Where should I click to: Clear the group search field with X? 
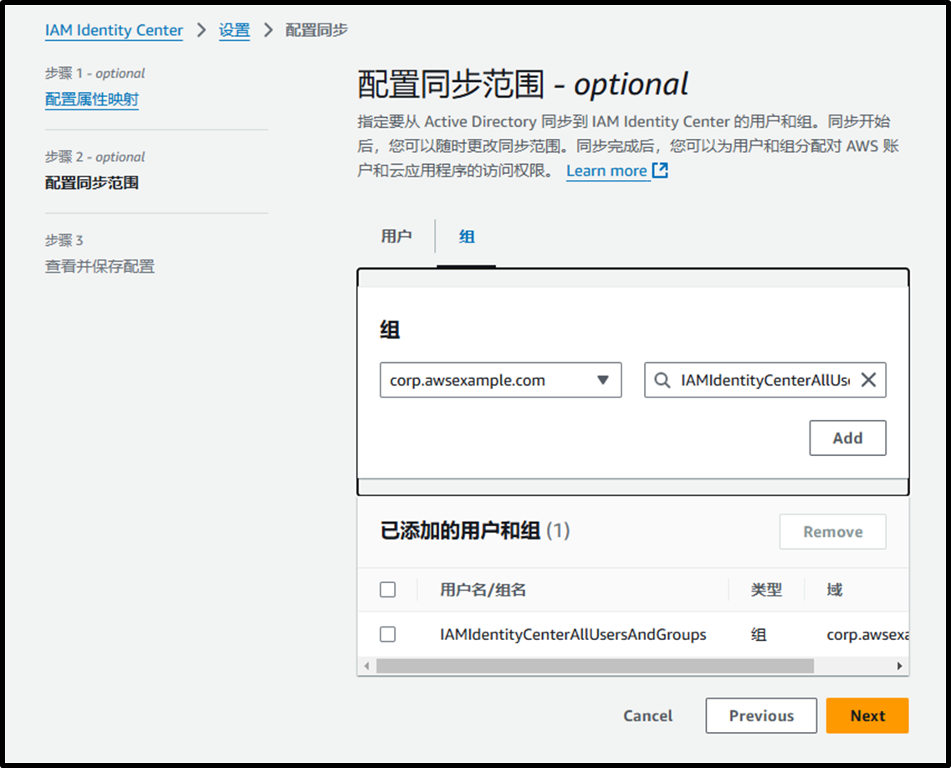(x=868, y=380)
